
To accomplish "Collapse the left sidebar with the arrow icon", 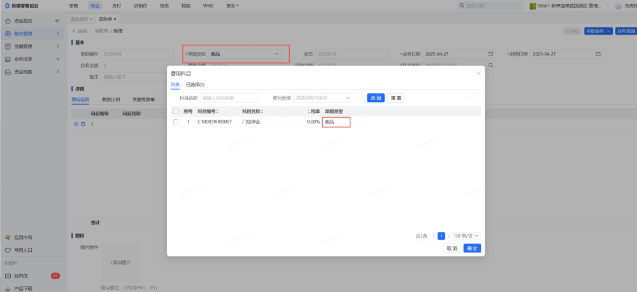I will pos(59,20).
